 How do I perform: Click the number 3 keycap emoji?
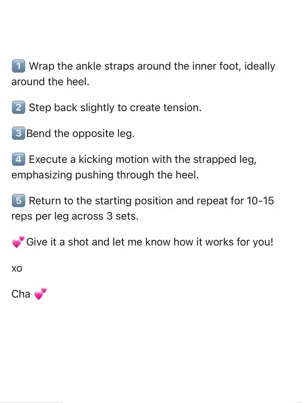point(18,133)
